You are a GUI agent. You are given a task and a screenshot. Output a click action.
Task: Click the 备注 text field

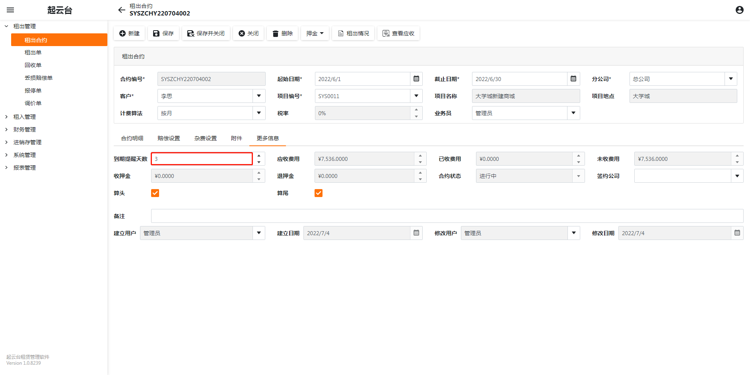point(447,216)
